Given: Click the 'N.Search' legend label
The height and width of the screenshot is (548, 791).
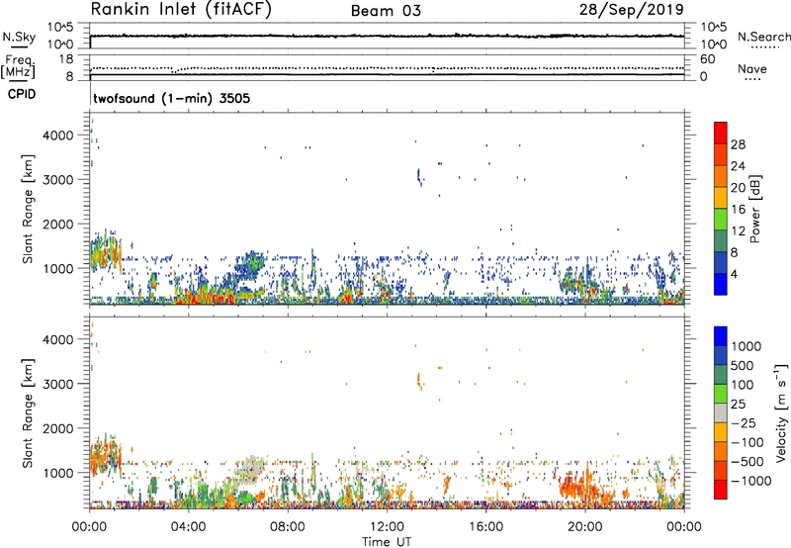Looking at the screenshot, I should tap(763, 37).
